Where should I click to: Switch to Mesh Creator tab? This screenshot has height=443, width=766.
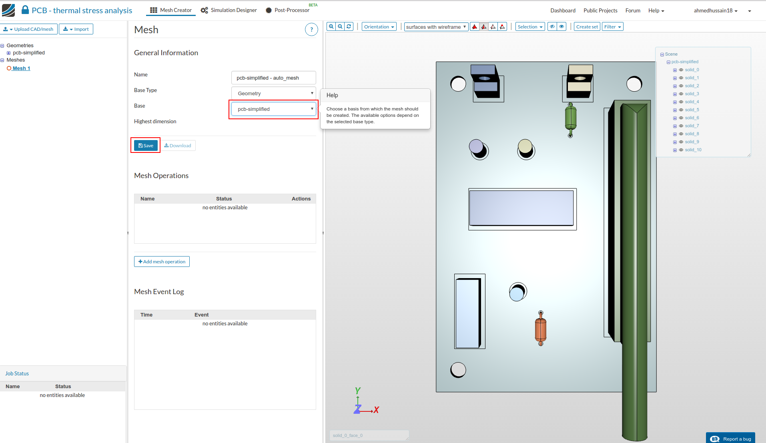click(171, 10)
